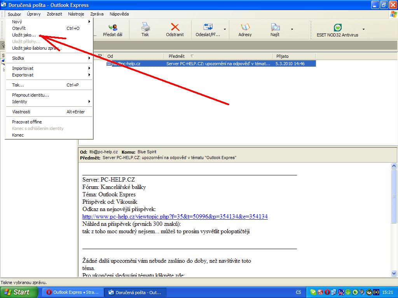
Task: Choose Uložit jako... menu entry
Action: click(49, 35)
